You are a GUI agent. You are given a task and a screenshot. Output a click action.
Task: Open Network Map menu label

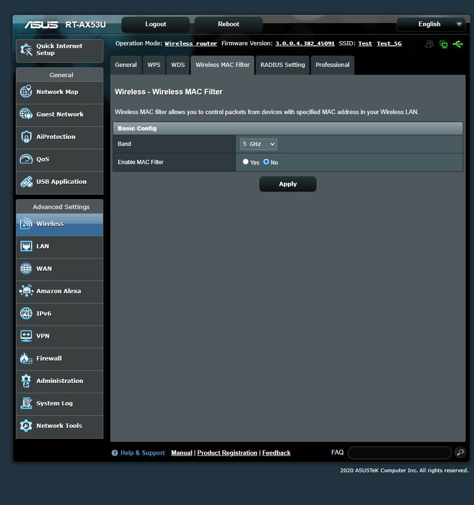coord(57,92)
